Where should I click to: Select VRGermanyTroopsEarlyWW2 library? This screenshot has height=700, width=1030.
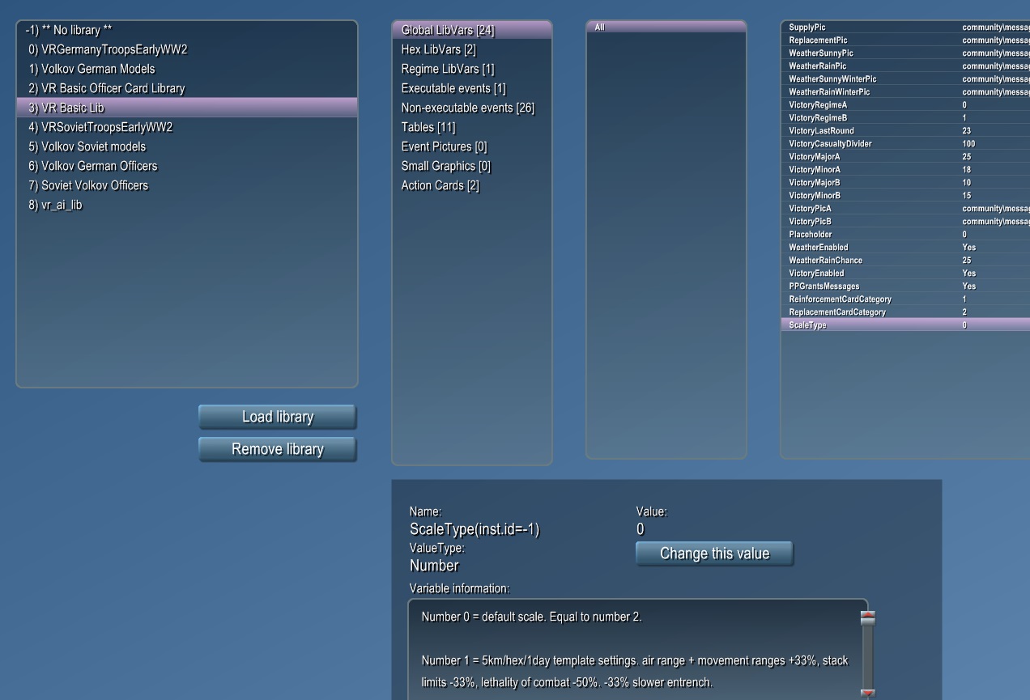[187, 49]
